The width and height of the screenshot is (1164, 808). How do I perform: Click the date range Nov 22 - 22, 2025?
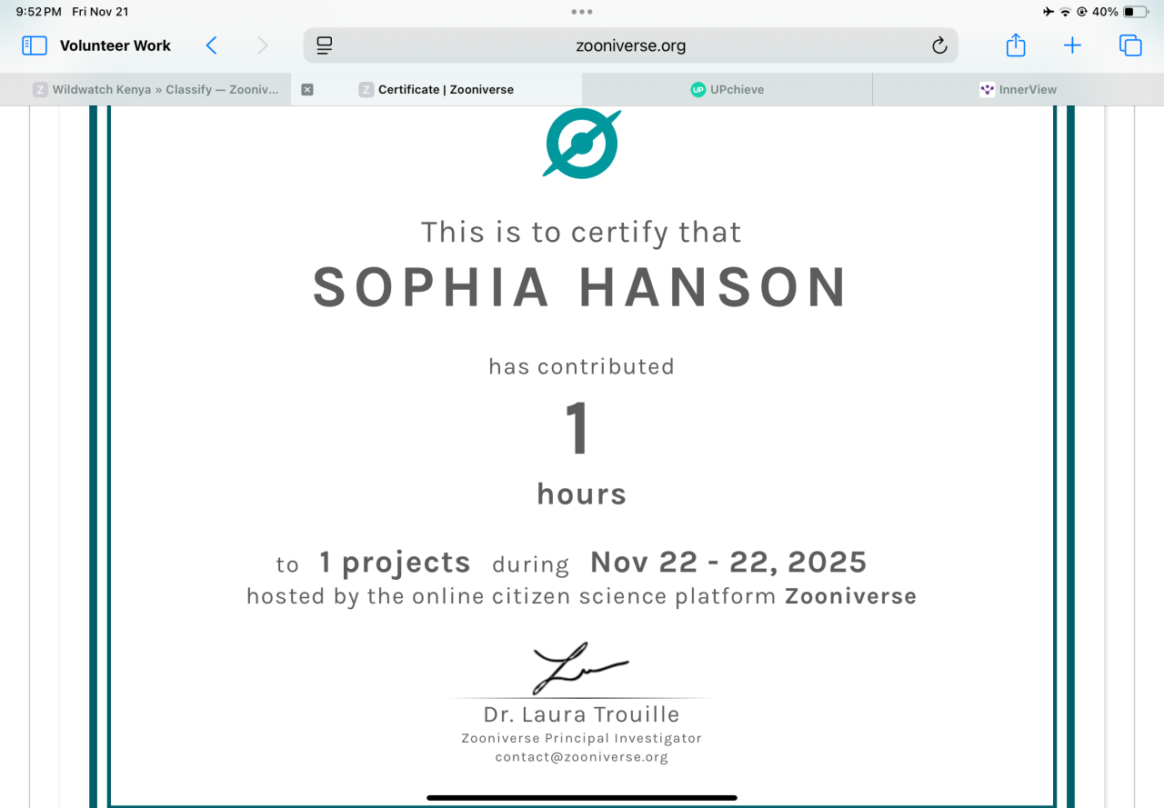click(x=728, y=563)
